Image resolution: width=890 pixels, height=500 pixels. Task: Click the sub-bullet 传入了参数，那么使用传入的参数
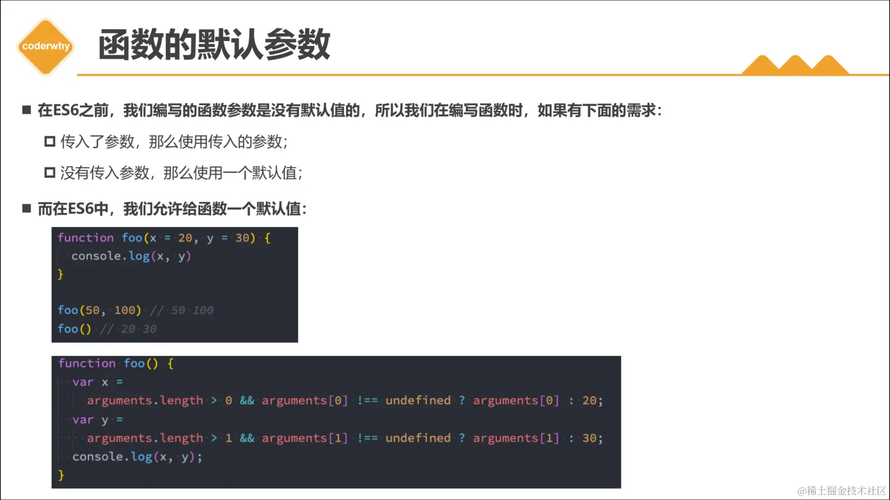(x=174, y=142)
